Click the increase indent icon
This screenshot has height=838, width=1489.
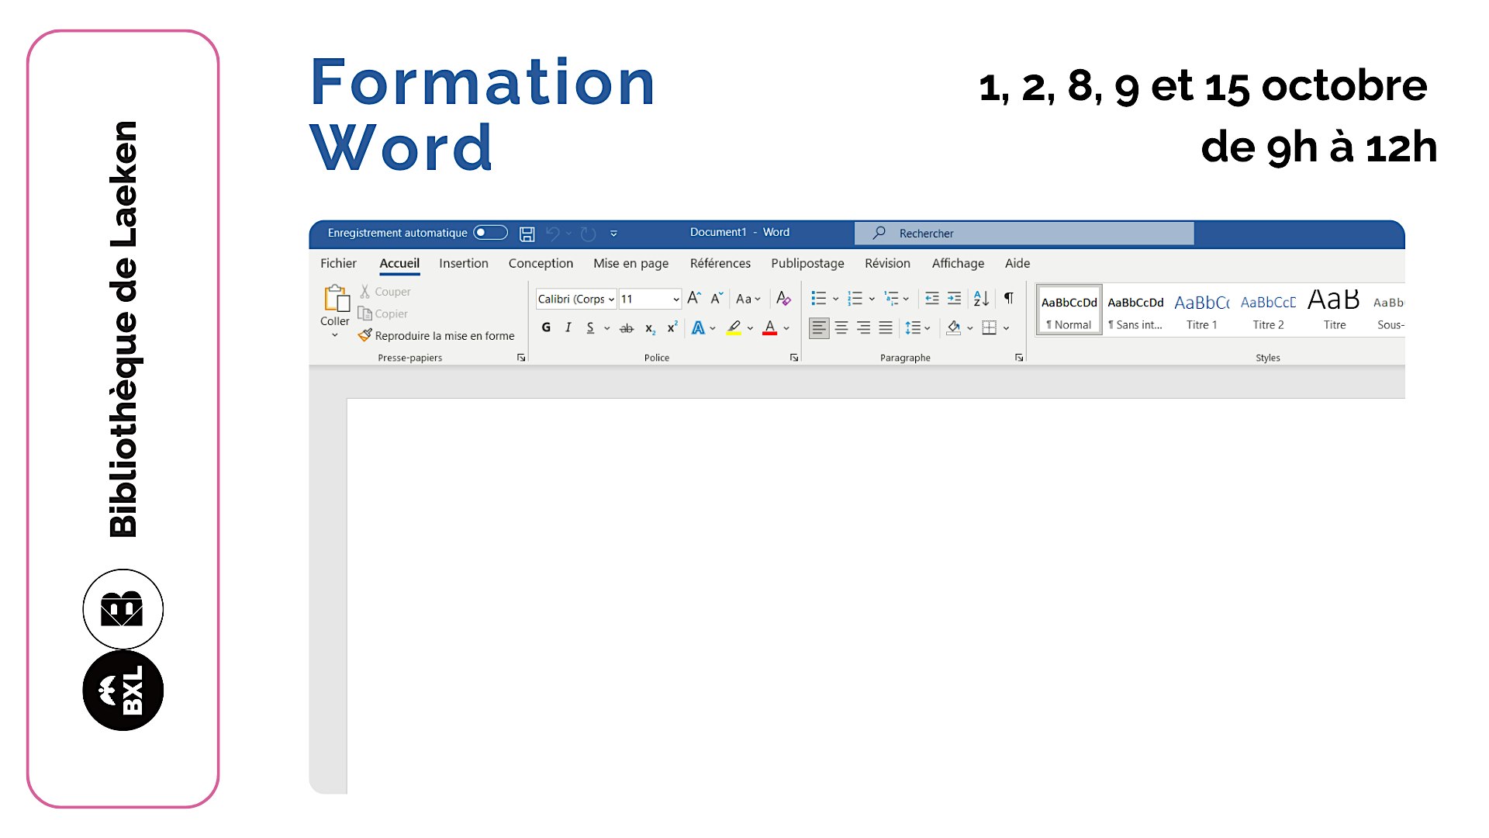pyautogui.click(x=955, y=298)
